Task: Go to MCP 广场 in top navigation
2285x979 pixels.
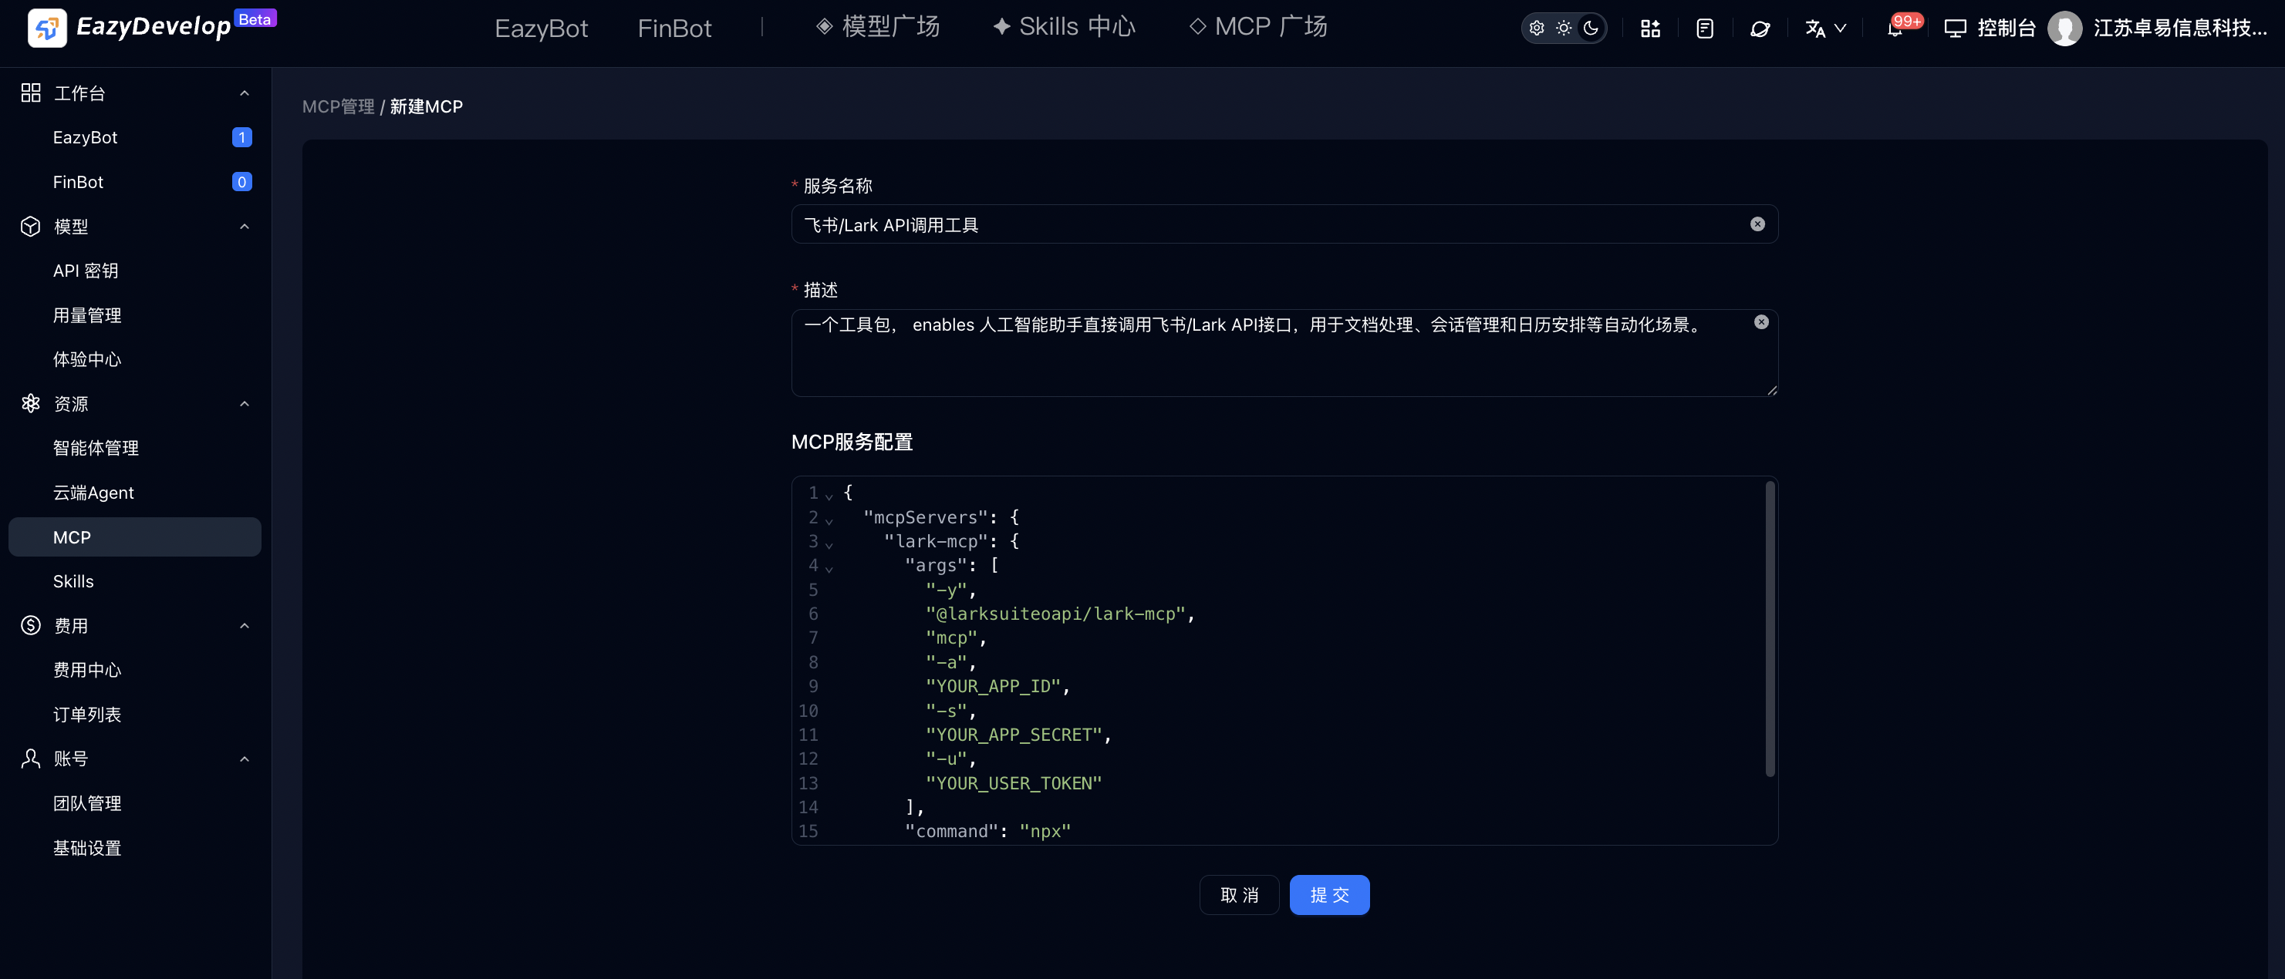Action: (1257, 27)
